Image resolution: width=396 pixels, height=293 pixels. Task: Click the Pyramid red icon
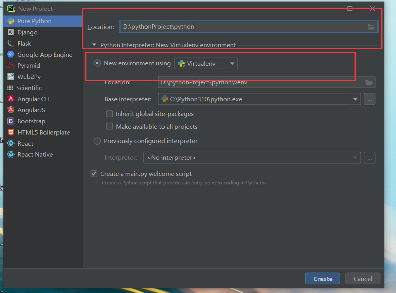pos(11,65)
